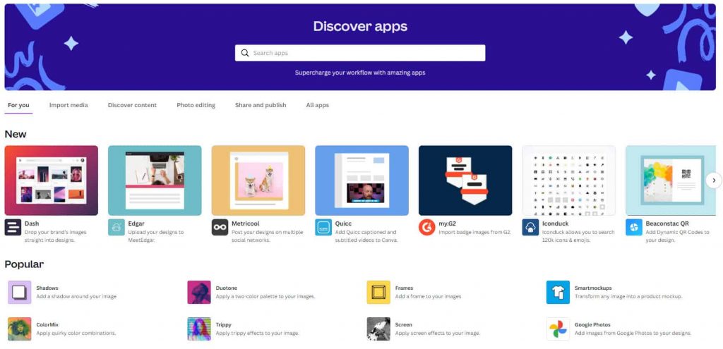Open the Dash app preview thumbnail
The height and width of the screenshot is (349, 723).
tap(52, 180)
